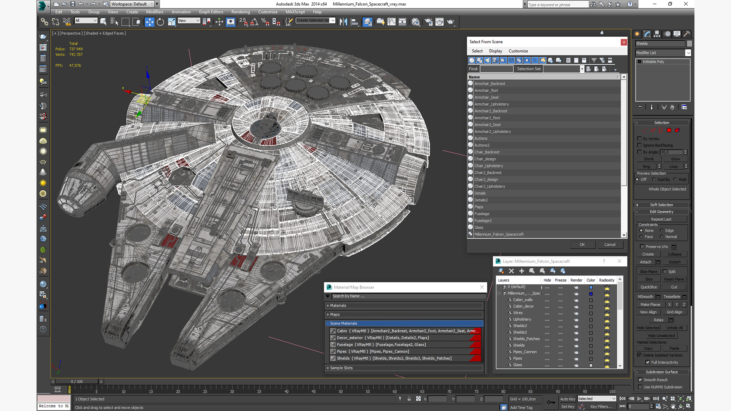The image size is (731, 411).
Task: Toggle Smooth Result checkbox
Action: tap(640, 380)
